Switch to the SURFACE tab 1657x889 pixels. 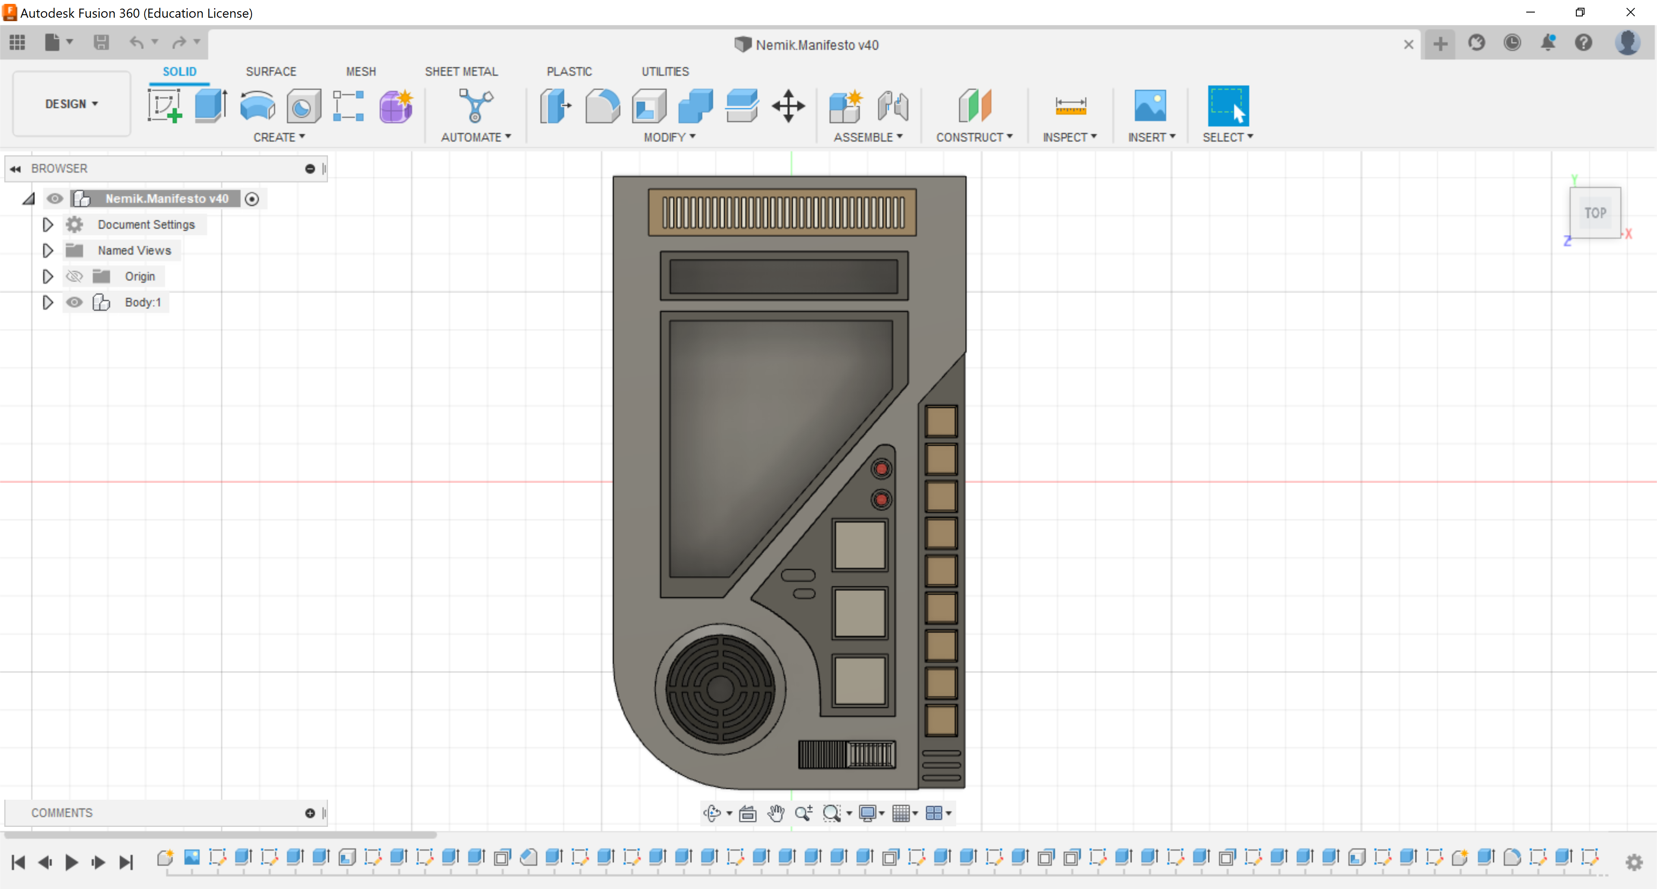(271, 71)
